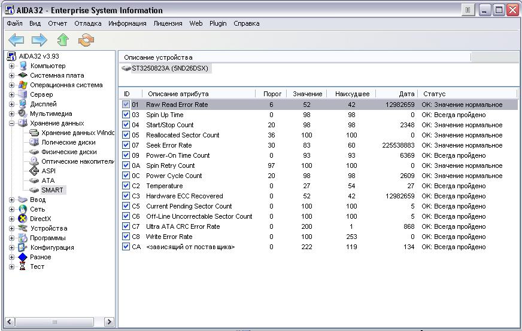Image resolution: width=522 pixels, height=331 pixels.
Task: Open the Файл menu
Action: coord(14,23)
